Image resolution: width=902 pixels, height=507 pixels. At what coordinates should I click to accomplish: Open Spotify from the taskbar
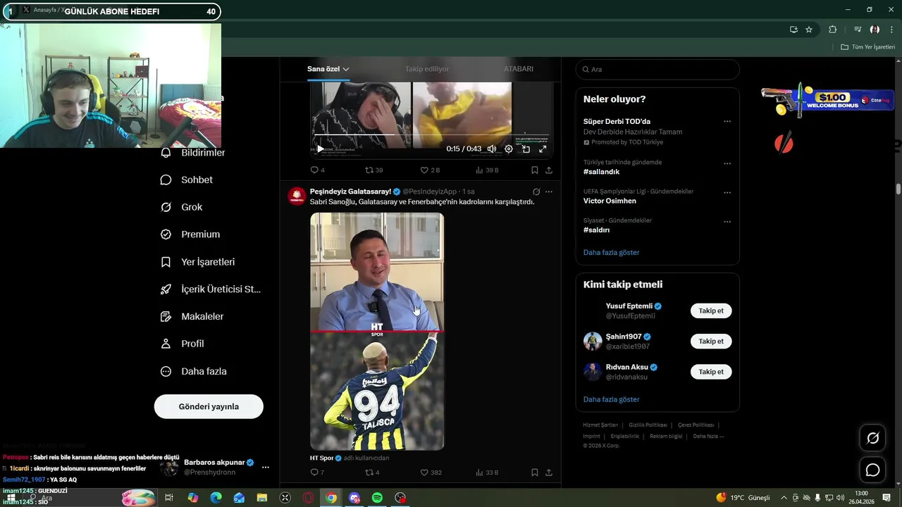coord(377,498)
